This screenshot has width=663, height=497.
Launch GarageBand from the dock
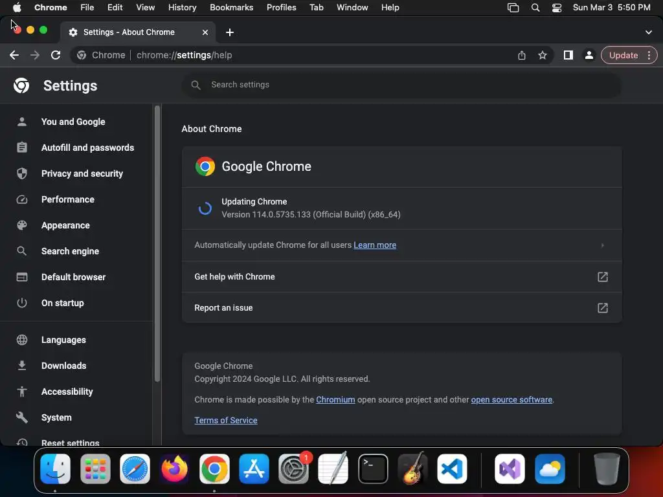[412, 469]
